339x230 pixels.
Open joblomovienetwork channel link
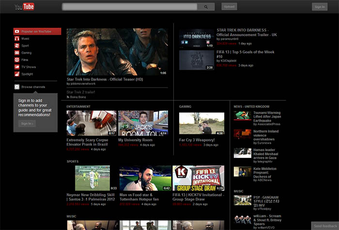[x=83, y=84]
